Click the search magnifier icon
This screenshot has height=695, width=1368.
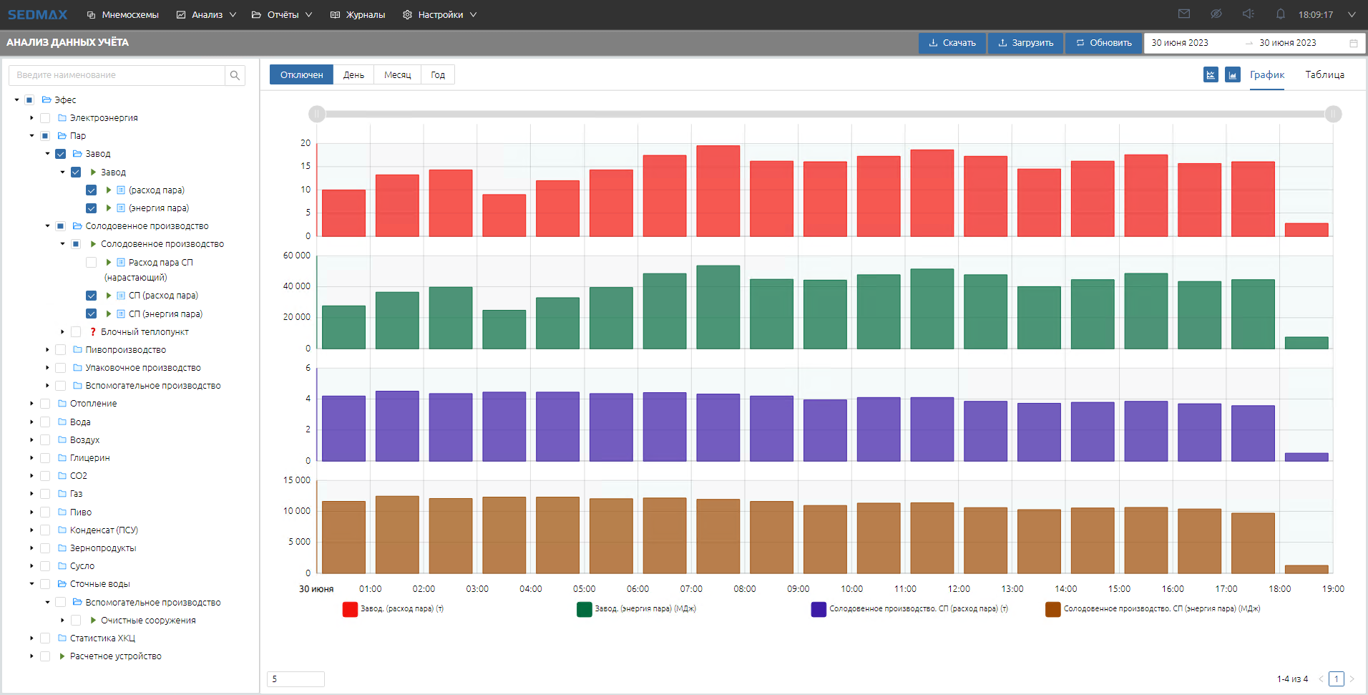click(235, 75)
